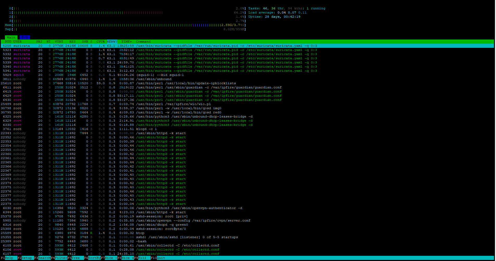496x261 pixels.
Task: Click the Swp swap meter
Action: click(126, 29)
